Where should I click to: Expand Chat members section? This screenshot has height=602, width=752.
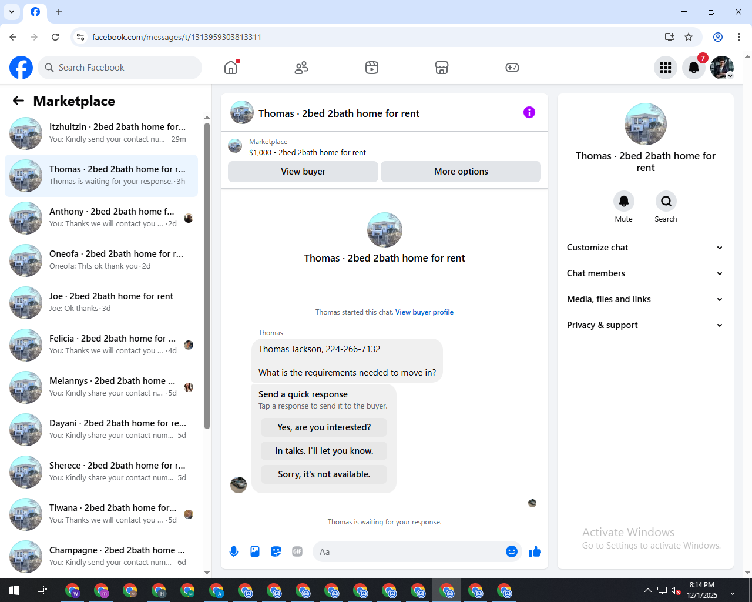point(645,273)
